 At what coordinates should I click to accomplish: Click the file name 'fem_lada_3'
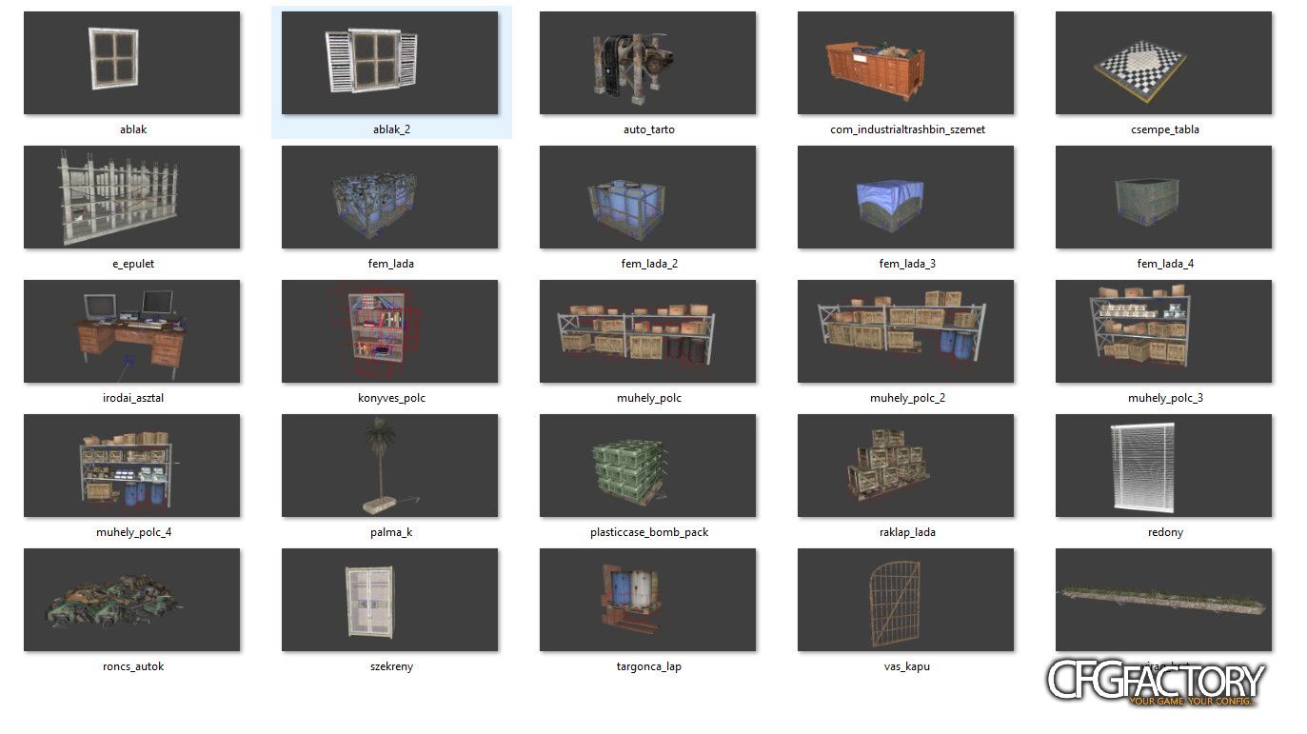tap(907, 264)
